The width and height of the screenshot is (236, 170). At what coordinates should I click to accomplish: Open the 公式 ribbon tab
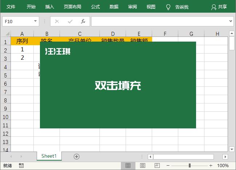tap(95, 7)
